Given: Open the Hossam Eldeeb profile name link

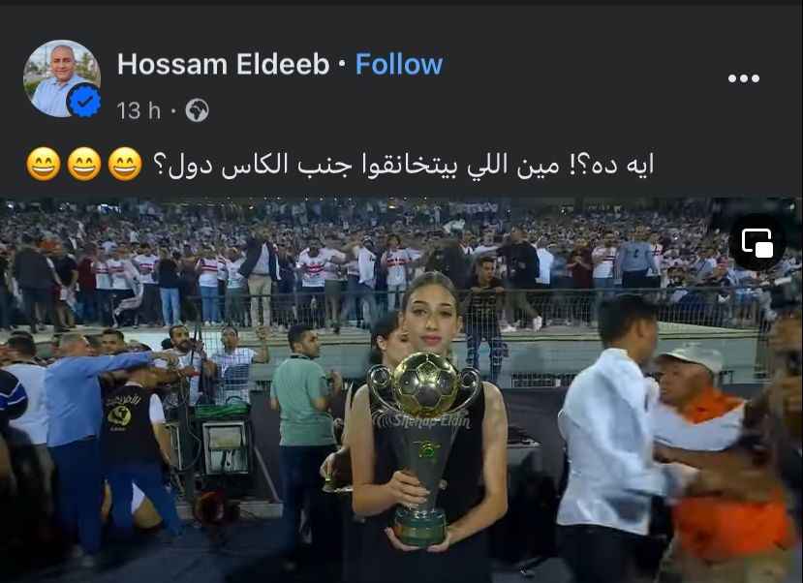Looking at the screenshot, I should pos(224,65).
